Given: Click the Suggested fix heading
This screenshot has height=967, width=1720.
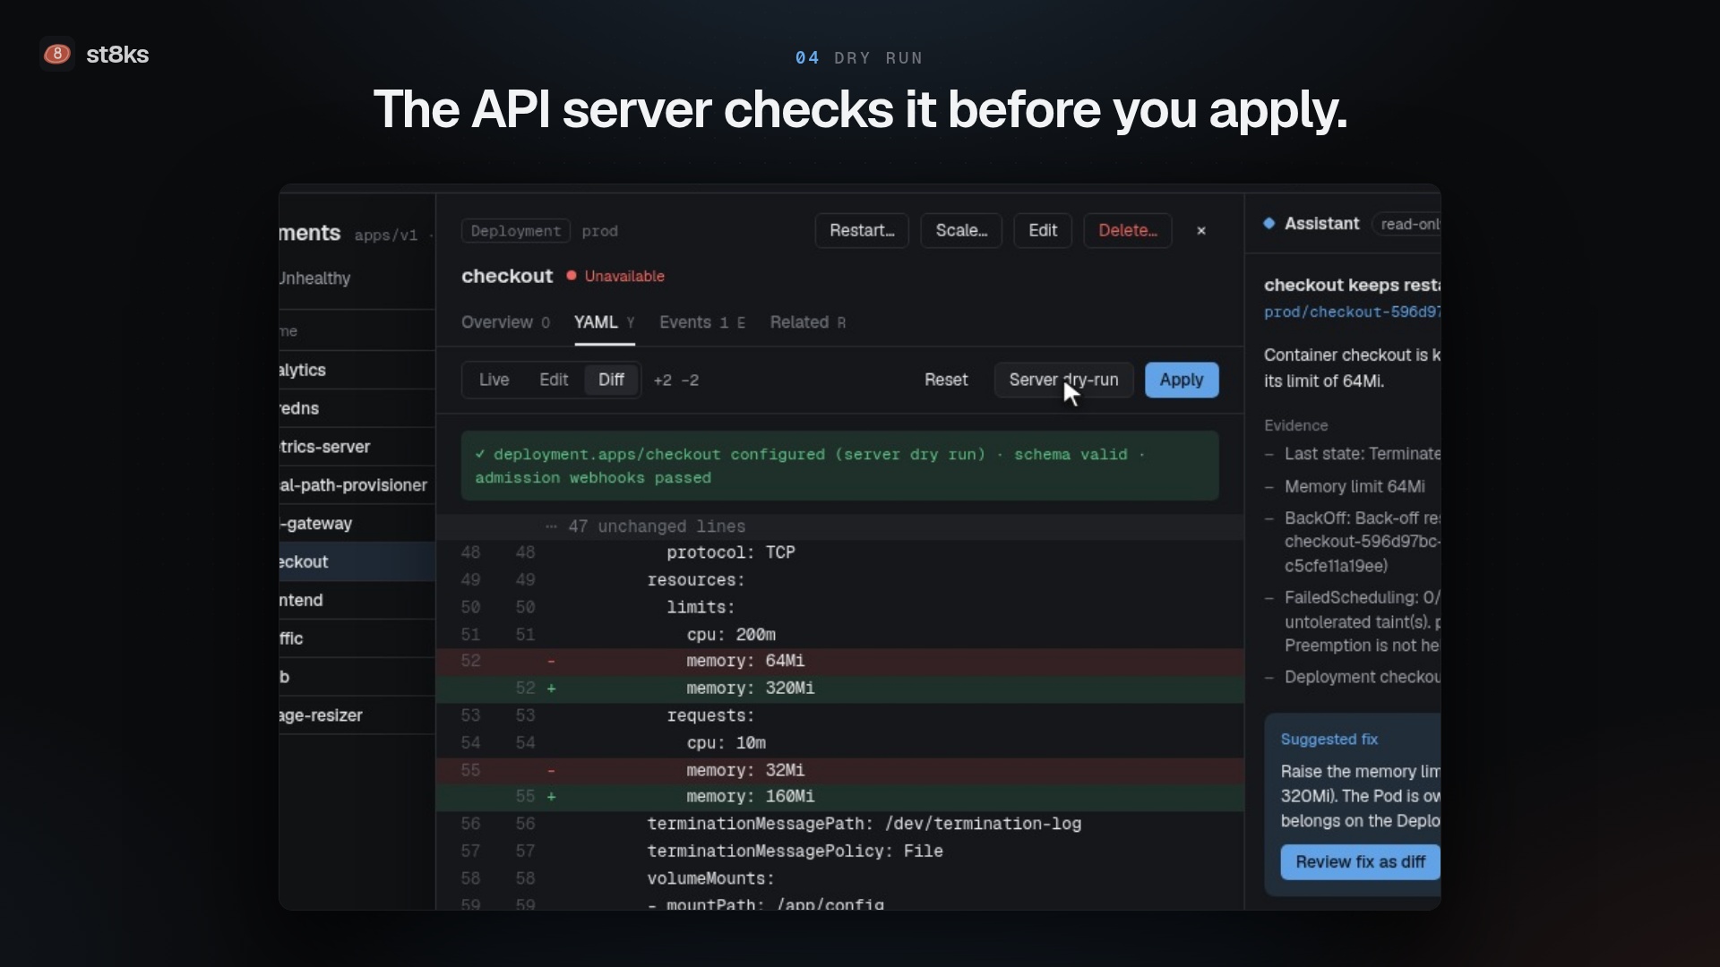Looking at the screenshot, I should 1329,740.
